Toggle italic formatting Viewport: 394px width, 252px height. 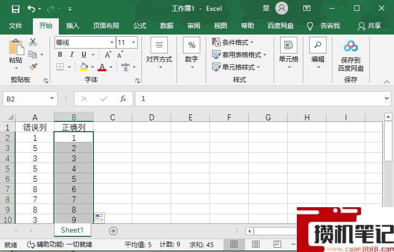pos(72,55)
